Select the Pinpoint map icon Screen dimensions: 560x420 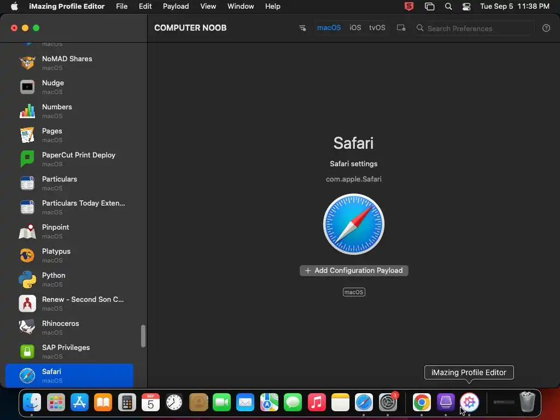tap(27, 231)
